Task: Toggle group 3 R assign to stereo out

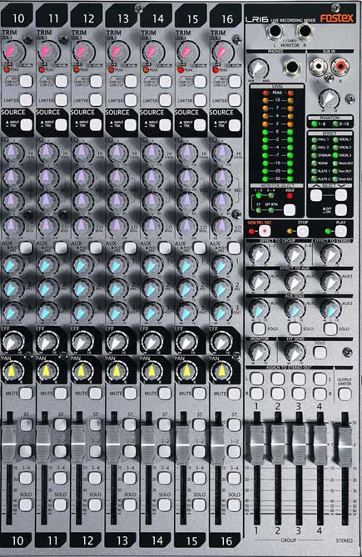Action: (299, 394)
